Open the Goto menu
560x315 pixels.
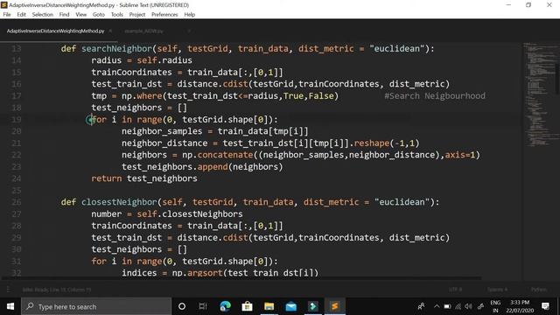click(99, 15)
